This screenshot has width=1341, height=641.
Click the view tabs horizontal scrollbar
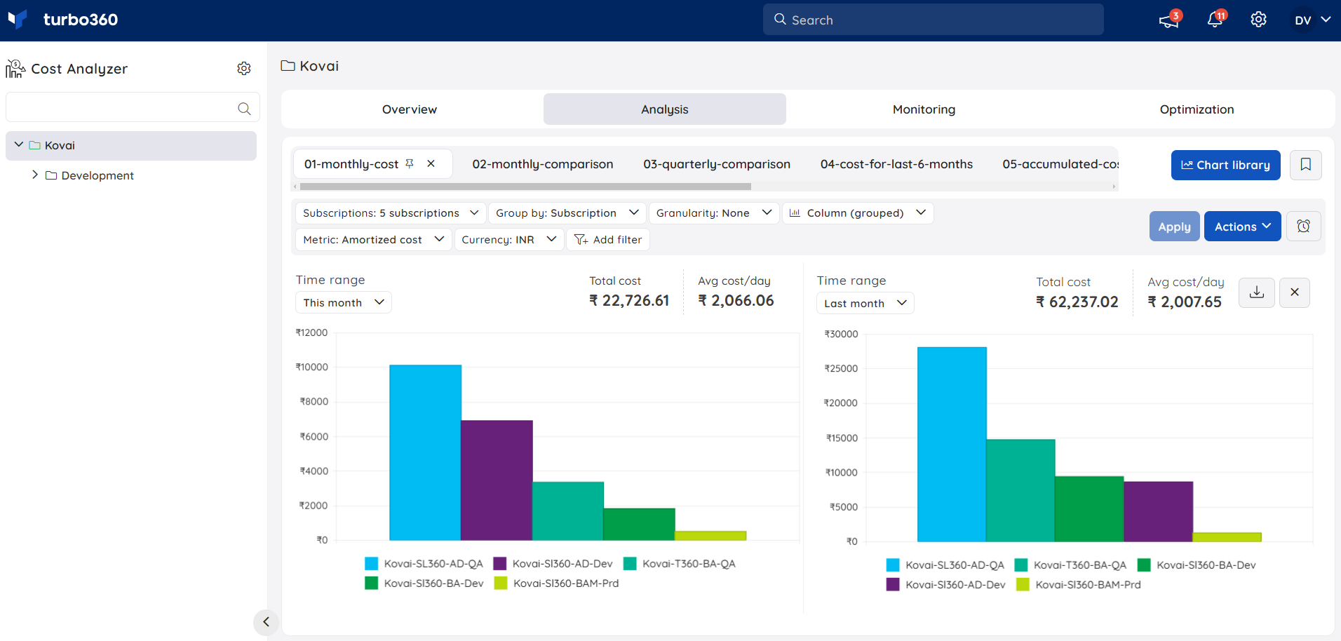coord(525,187)
